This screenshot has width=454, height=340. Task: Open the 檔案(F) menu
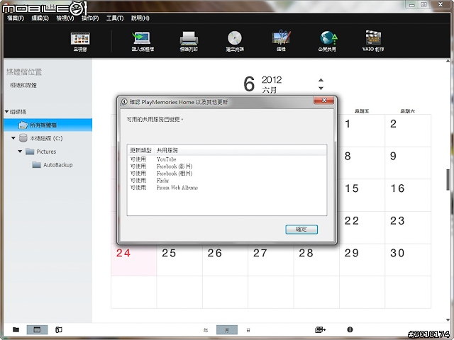15,18
